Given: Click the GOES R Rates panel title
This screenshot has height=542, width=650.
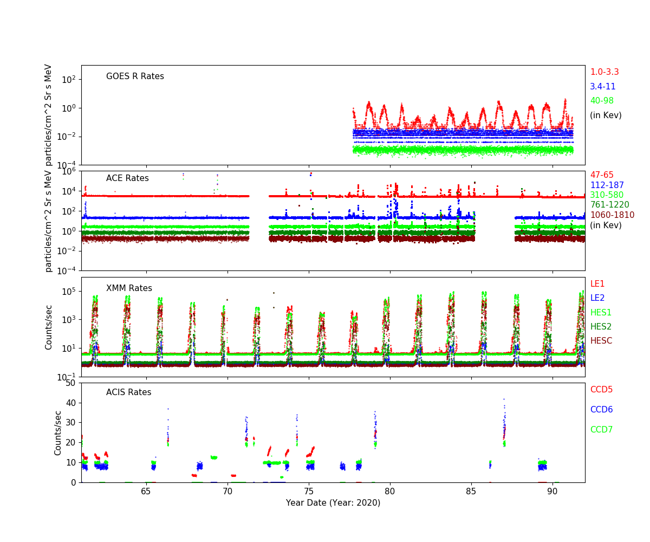Looking at the screenshot, I should pos(135,76).
